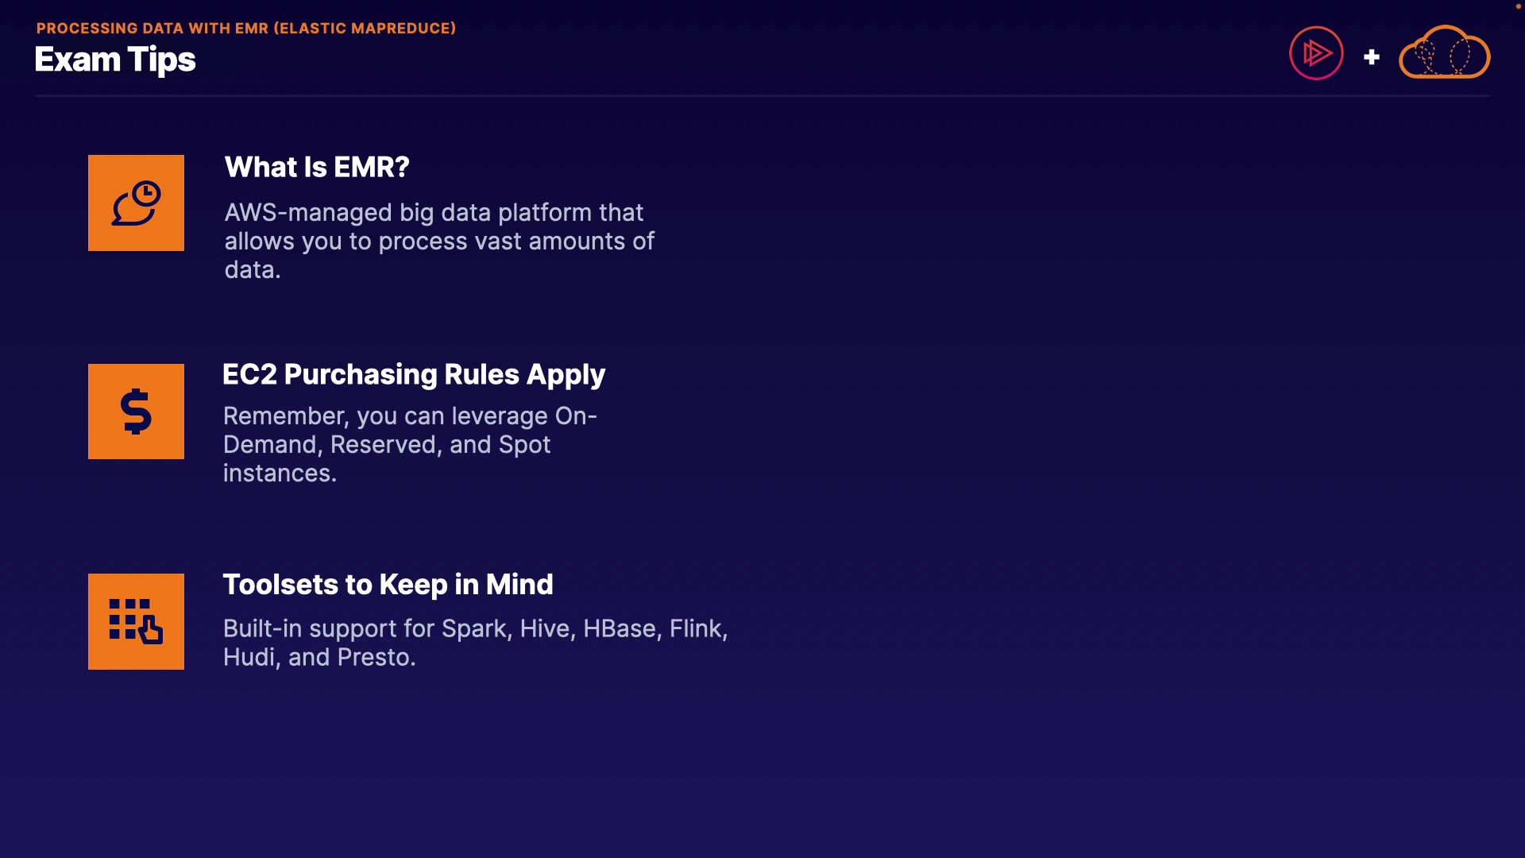Click the small orange dot in corner
Screen dimensions: 1525x858
[x=1518, y=6]
